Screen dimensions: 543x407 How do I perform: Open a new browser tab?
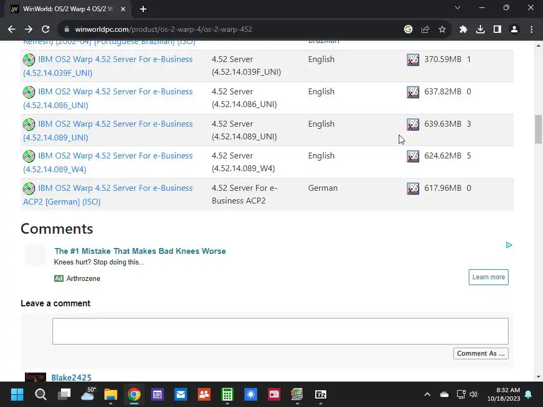[x=143, y=9]
